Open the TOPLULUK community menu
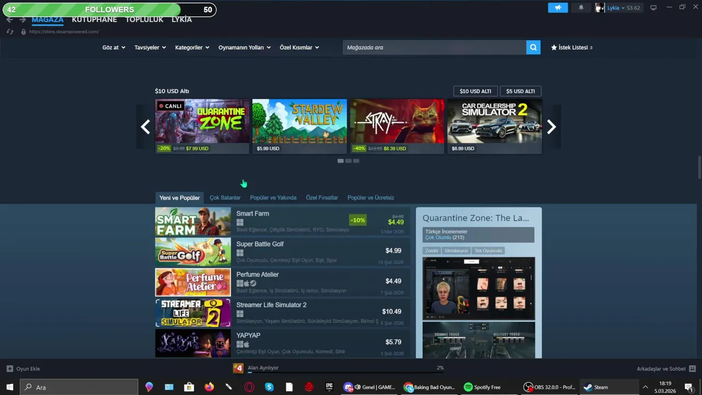 tap(144, 19)
